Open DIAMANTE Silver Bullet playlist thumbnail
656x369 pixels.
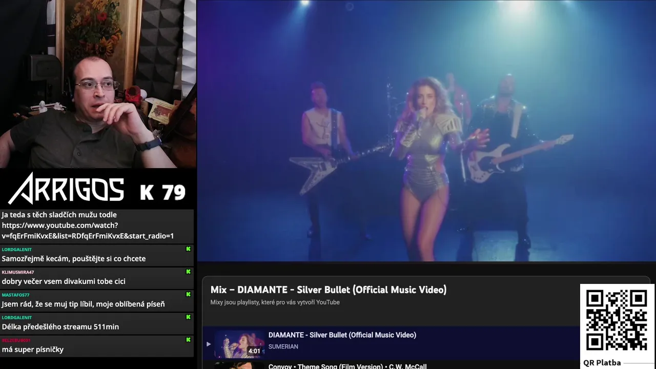239,344
